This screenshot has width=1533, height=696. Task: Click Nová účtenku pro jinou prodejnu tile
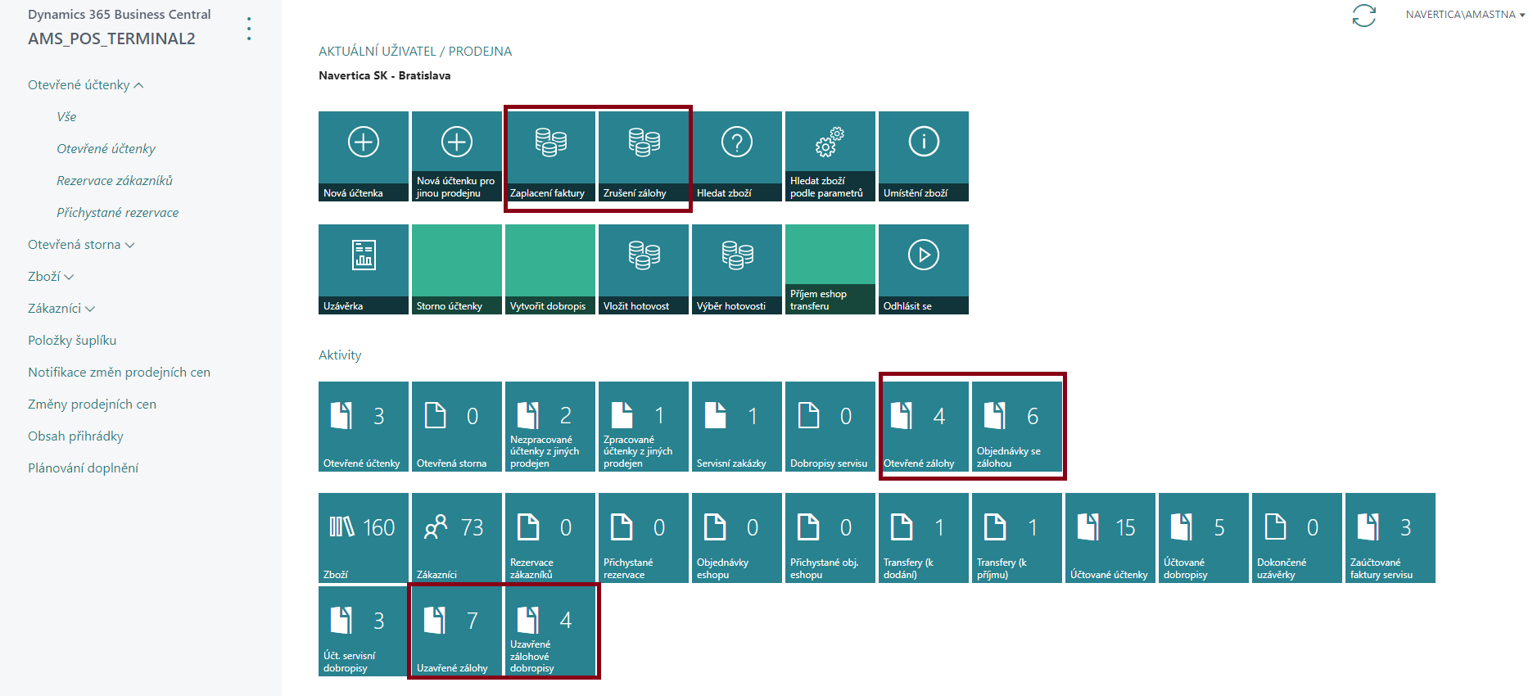tap(457, 156)
